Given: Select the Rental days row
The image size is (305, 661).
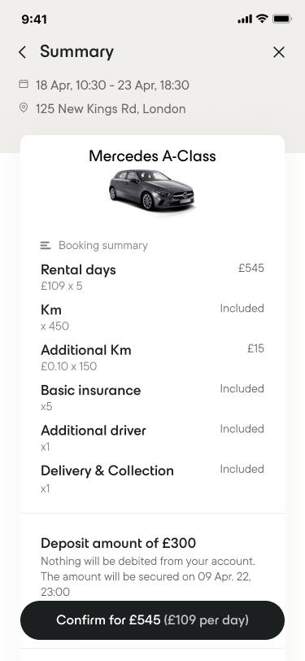Looking at the screenshot, I should coord(153,277).
